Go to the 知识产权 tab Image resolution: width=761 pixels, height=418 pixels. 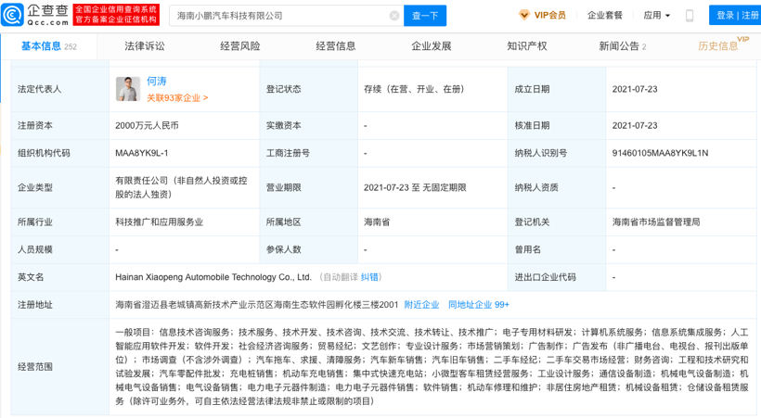pyautogui.click(x=527, y=46)
